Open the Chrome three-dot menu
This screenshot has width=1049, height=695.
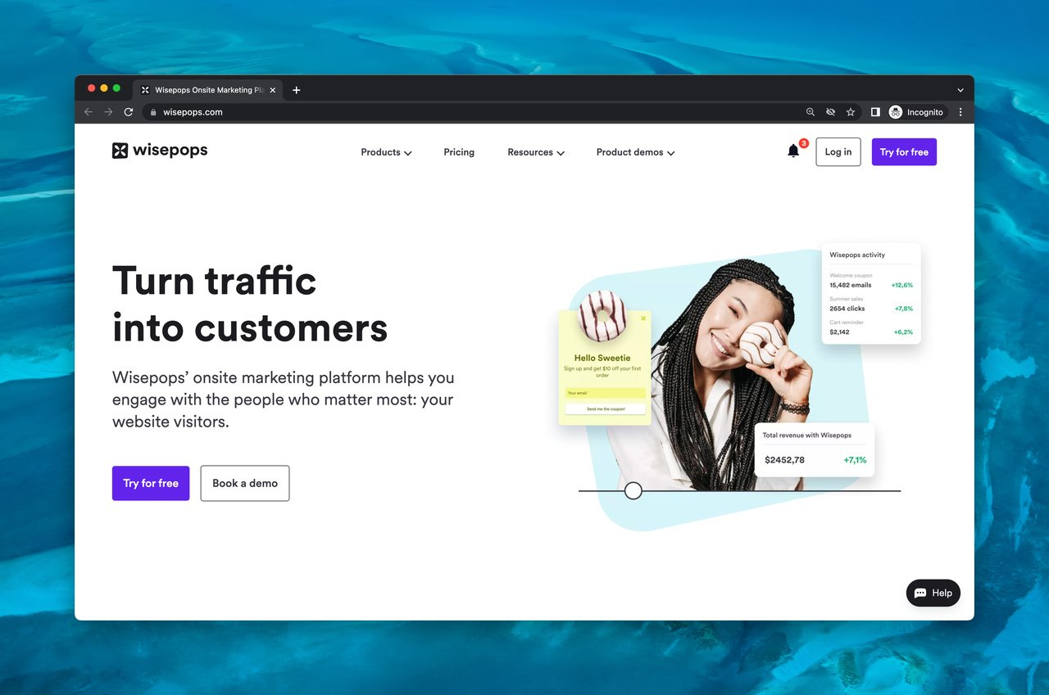pos(960,112)
